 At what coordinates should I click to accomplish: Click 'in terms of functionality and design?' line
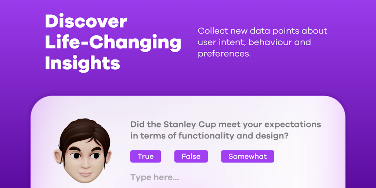[x=209, y=135]
